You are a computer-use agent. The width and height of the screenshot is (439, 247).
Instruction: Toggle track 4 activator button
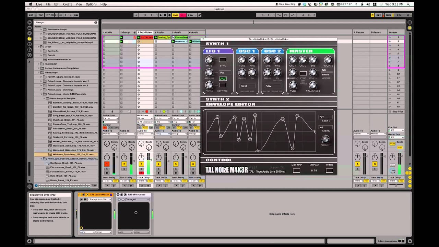[x=158, y=164]
